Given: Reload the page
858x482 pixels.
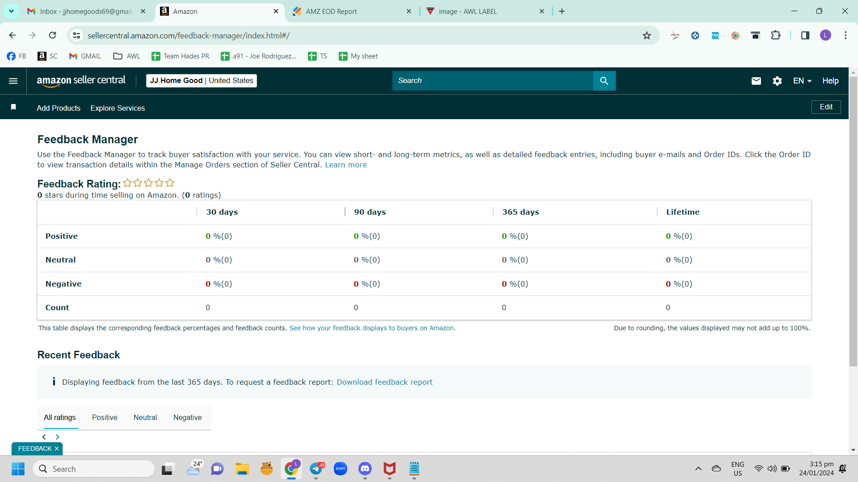Looking at the screenshot, I should tap(52, 35).
